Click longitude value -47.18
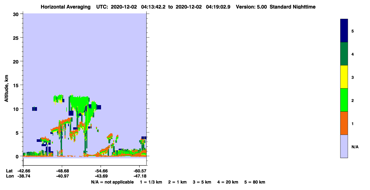 pos(139,176)
